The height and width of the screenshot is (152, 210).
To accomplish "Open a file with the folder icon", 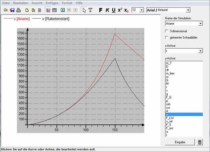I will click(6, 10).
